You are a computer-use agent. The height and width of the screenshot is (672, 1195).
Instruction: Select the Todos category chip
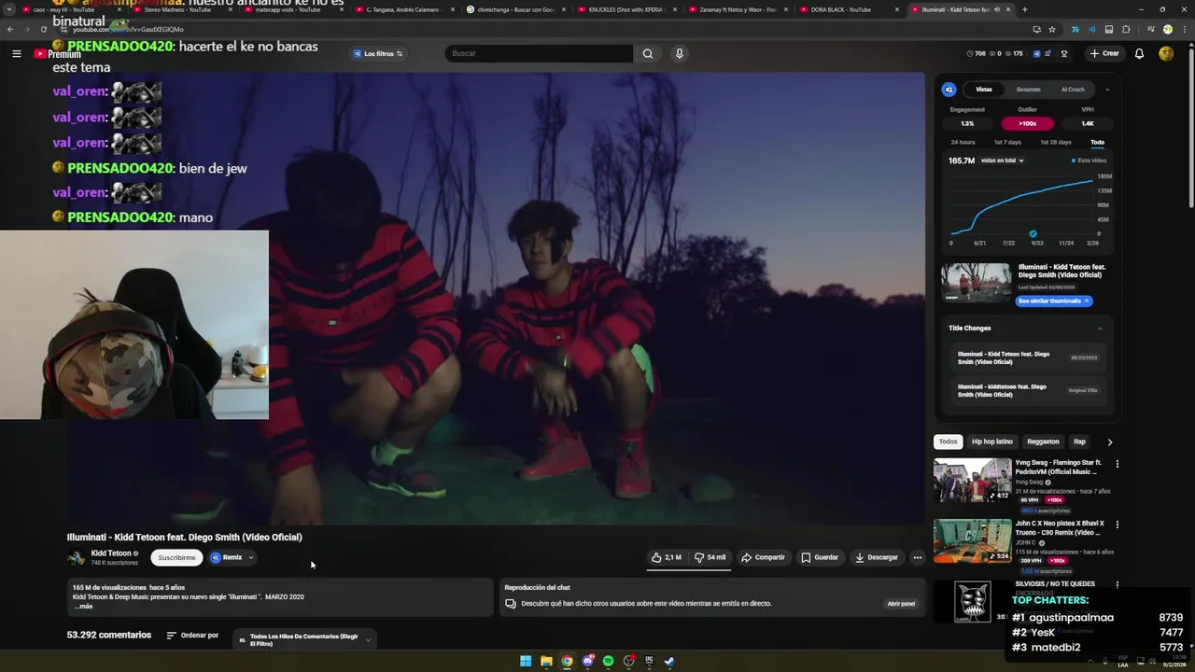948,441
